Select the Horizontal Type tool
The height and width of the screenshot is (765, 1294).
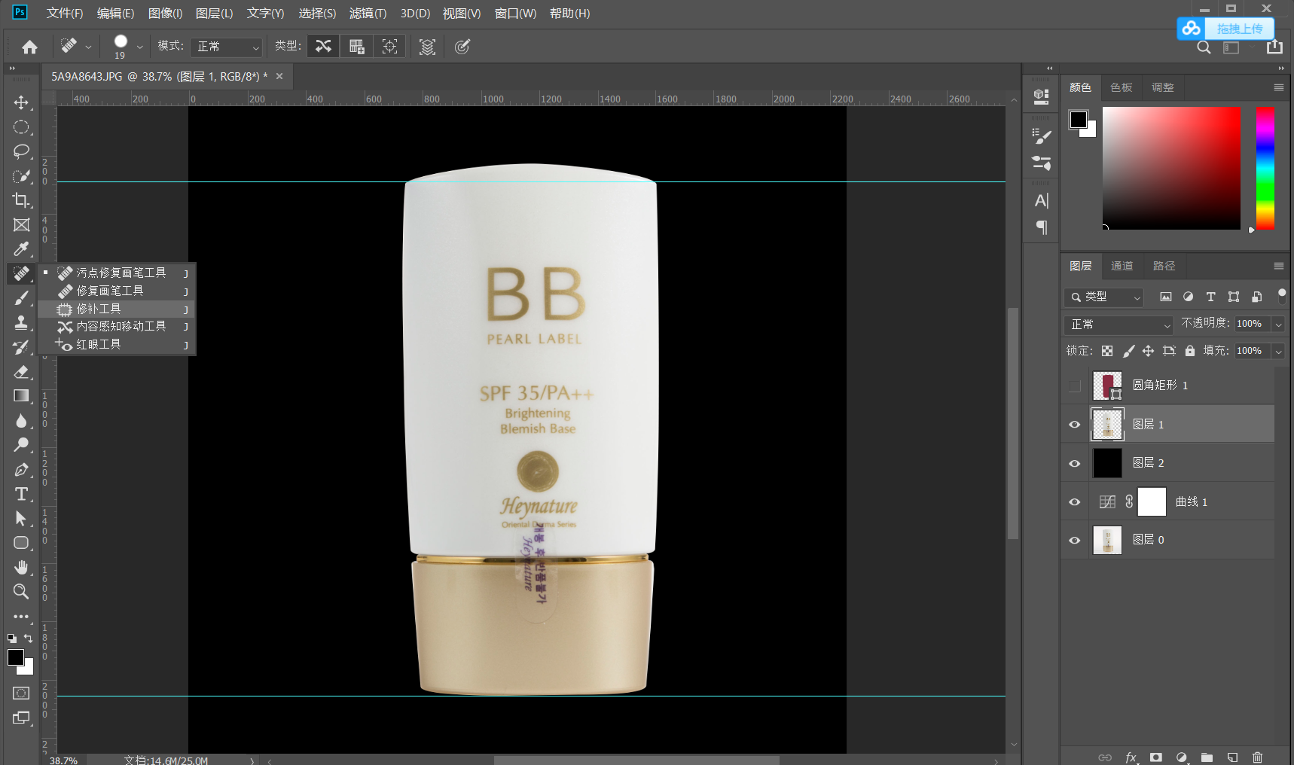21,494
